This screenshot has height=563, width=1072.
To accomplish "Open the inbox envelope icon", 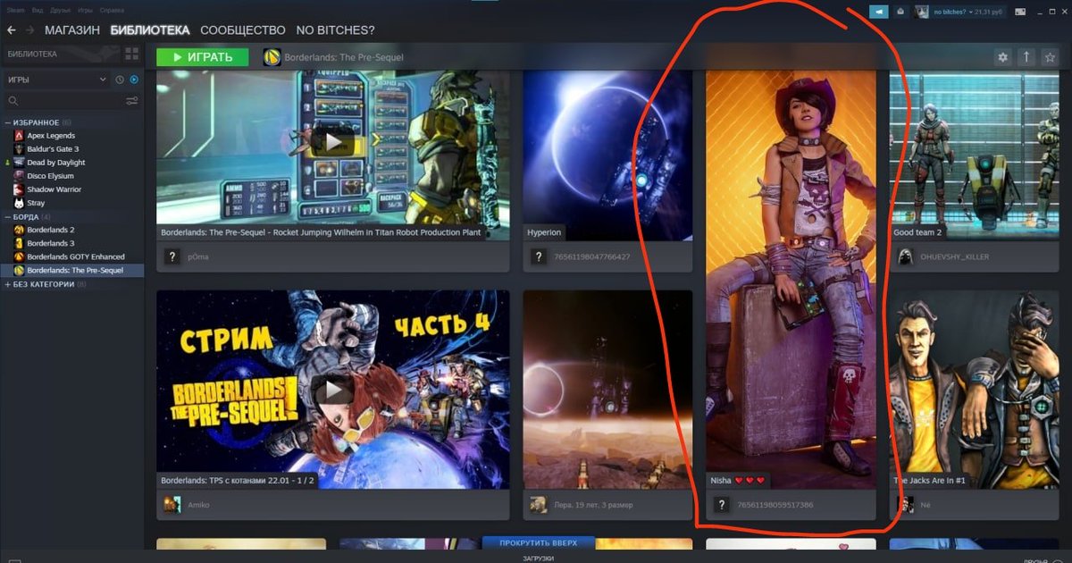I will click(x=900, y=12).
